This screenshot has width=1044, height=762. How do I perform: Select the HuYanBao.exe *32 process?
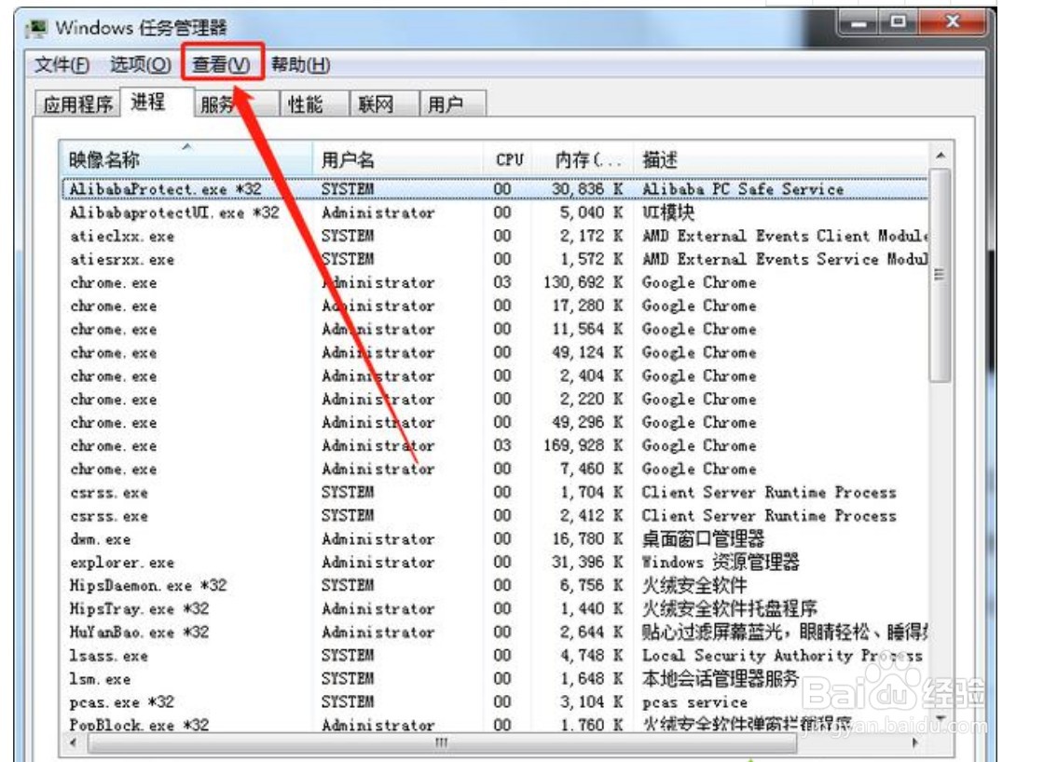click(495, 632)
